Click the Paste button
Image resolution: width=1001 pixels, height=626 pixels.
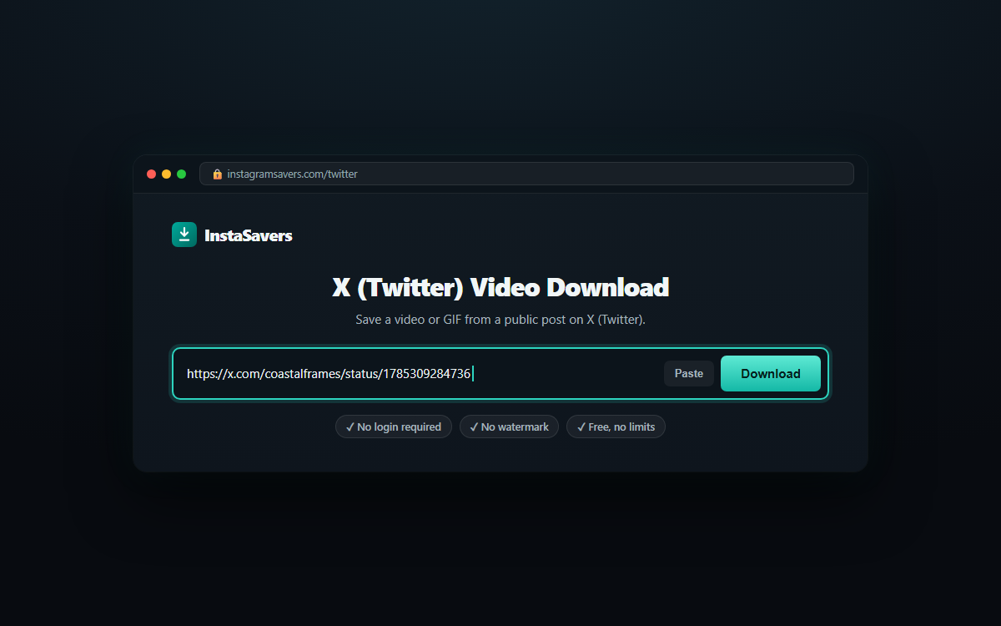[x=689, y=373]
